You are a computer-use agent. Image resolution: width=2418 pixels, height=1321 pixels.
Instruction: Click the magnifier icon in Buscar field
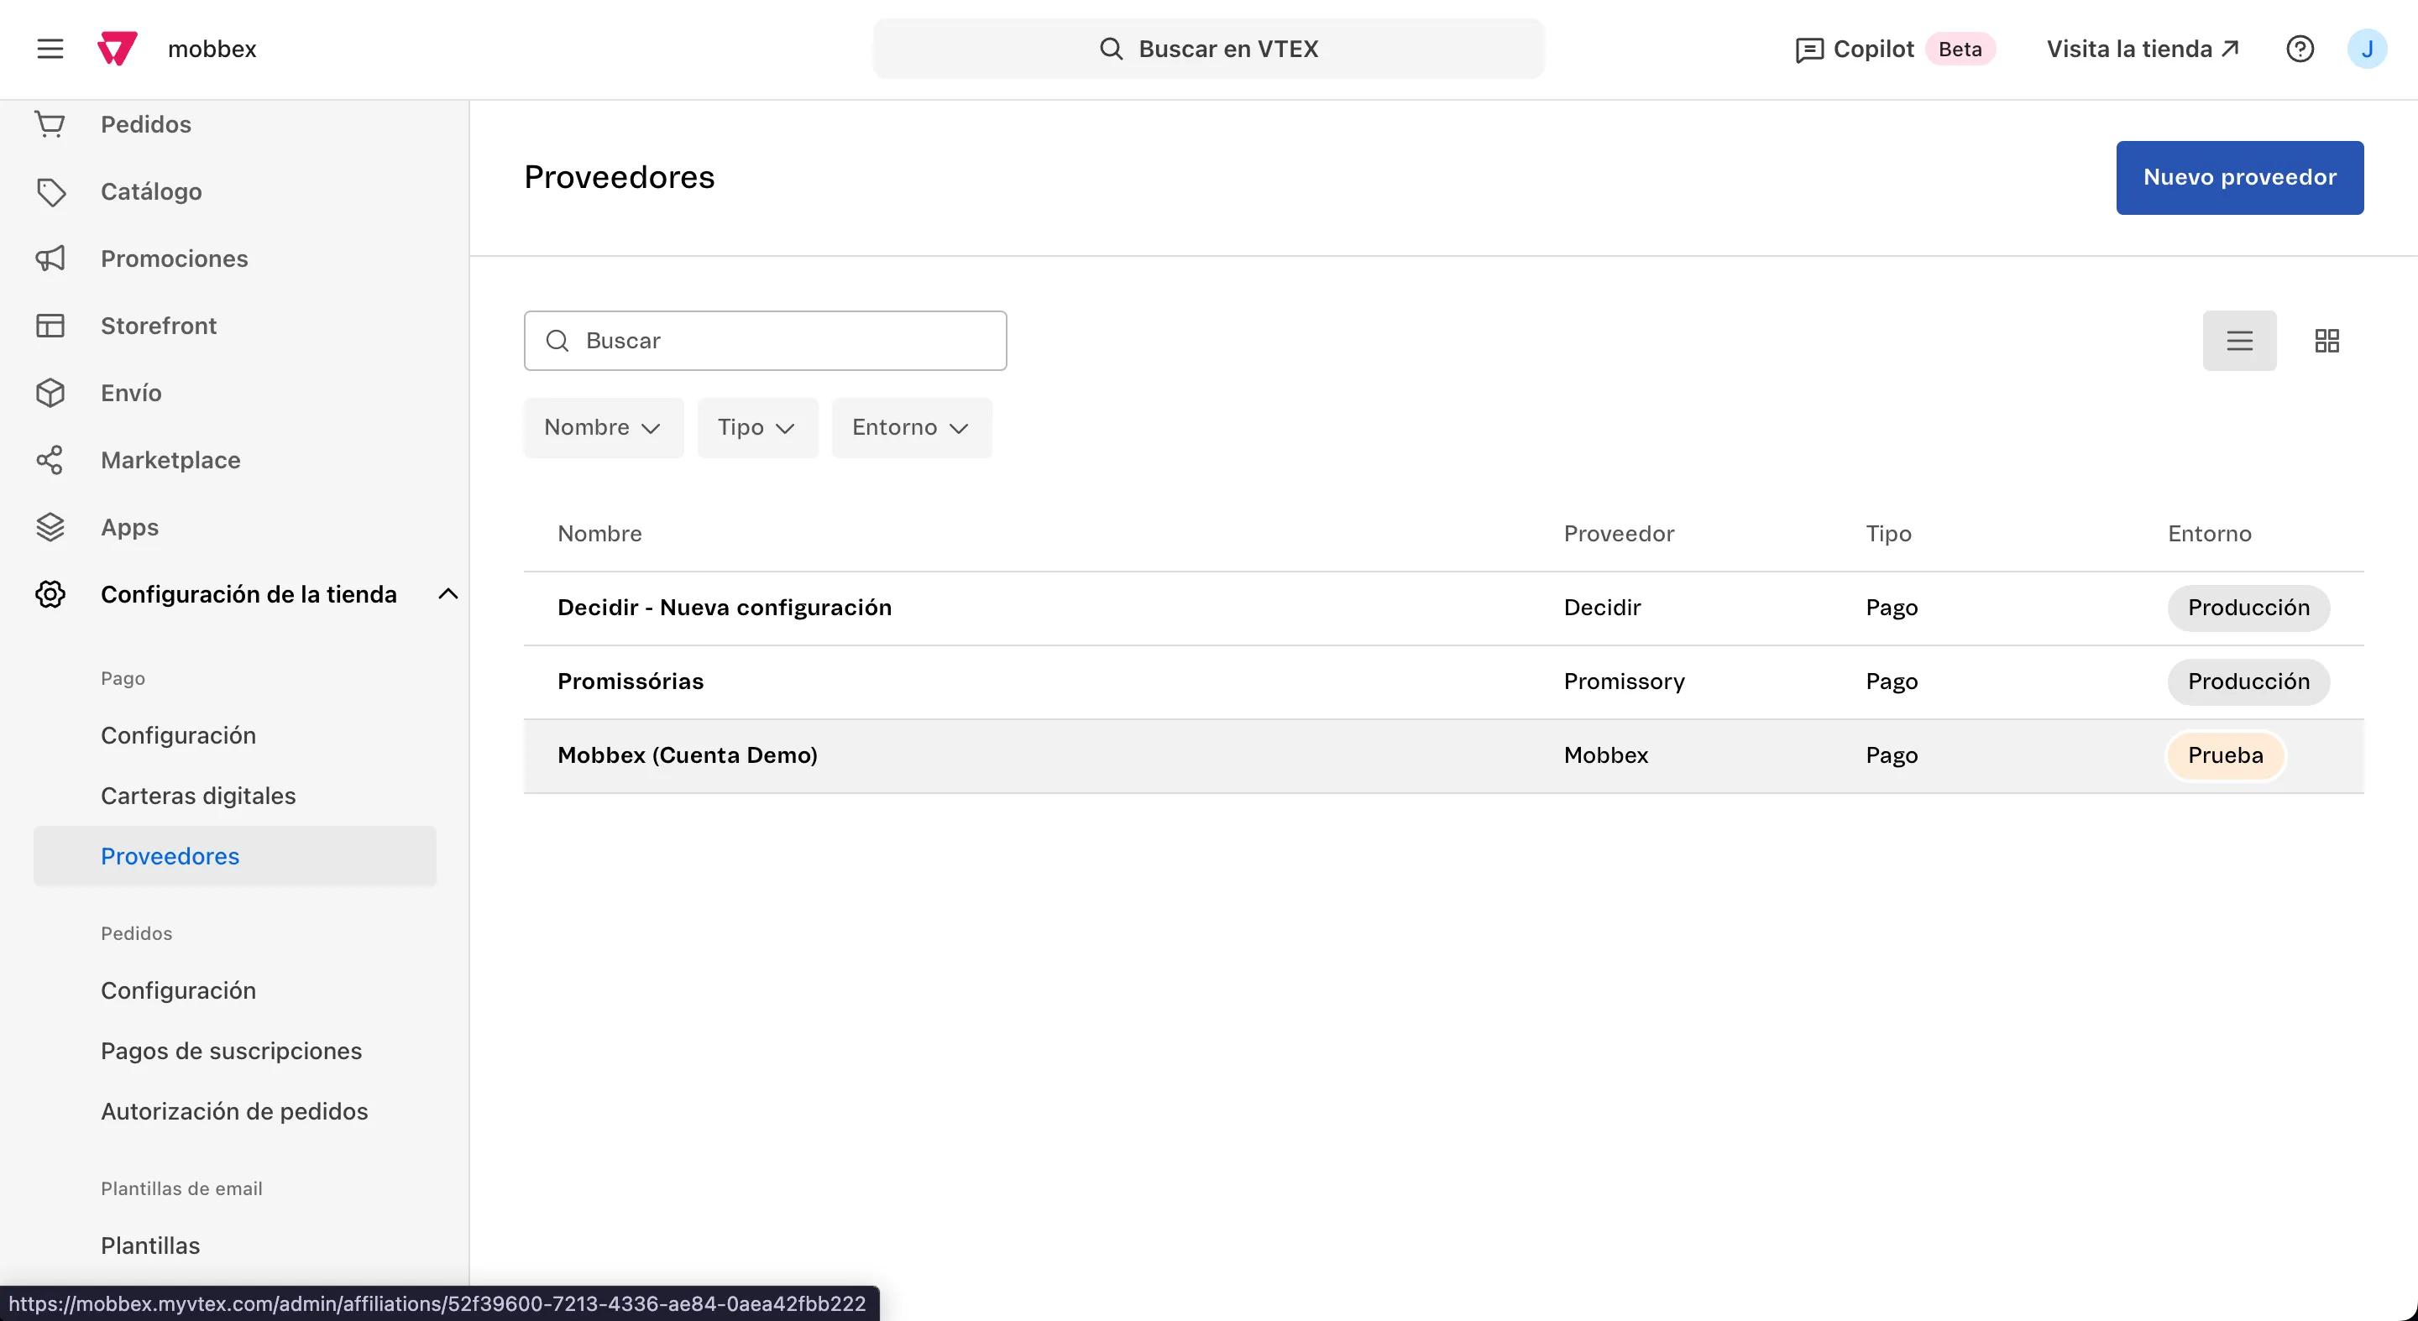[557, 341]
